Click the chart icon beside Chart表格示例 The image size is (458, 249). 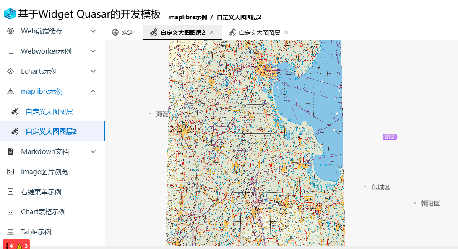[x=10, y=212]
